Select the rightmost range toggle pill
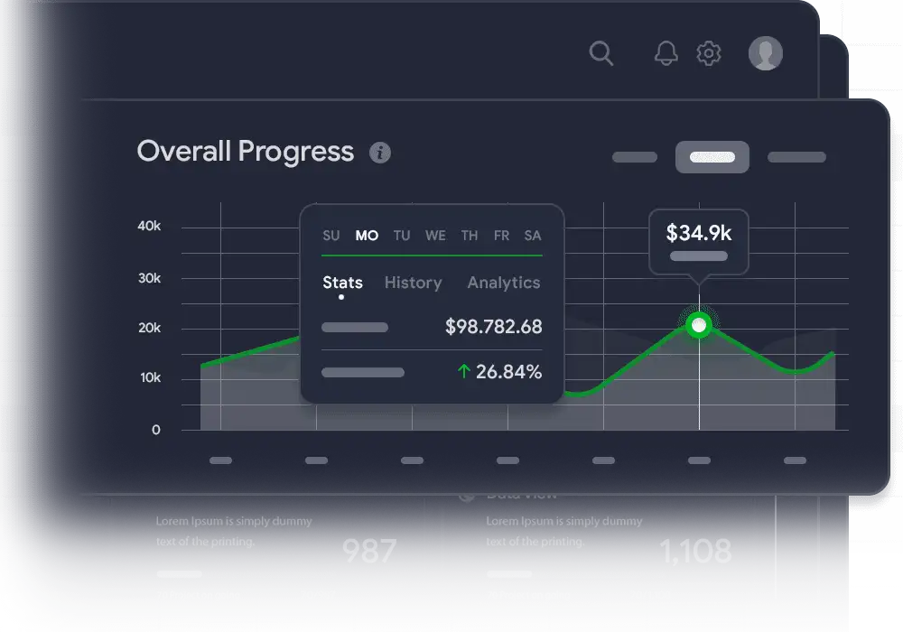 click(796, 157)
